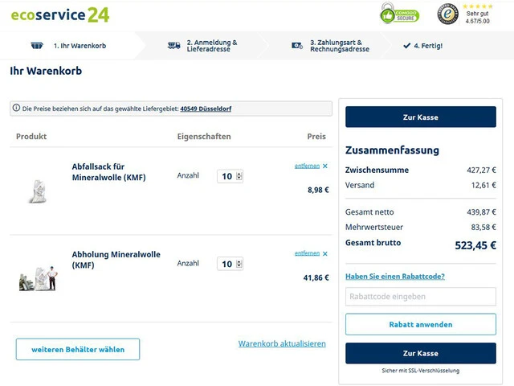514x386 pixels.
Task: Focus the Rabattcode eingeben field
Action: [x=421, y=297]
